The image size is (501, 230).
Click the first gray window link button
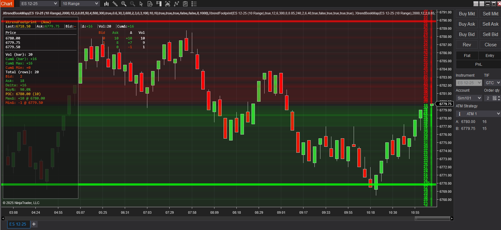point(476,4)
